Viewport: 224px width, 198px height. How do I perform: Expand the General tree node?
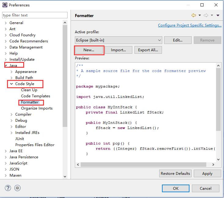tap(6, 23)
